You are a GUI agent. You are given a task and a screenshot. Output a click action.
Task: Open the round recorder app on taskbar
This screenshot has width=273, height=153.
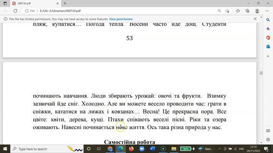point(163,149)
